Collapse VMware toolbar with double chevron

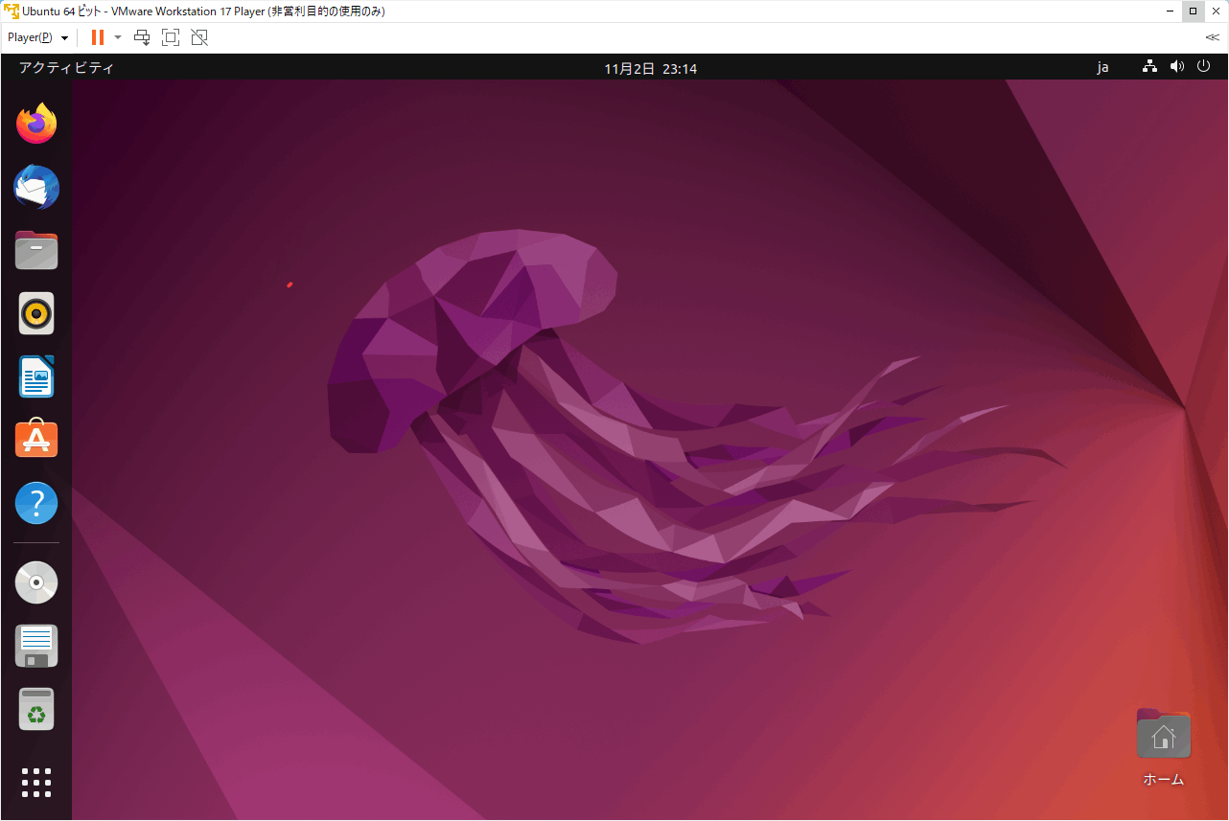[x=1213, y=37]
